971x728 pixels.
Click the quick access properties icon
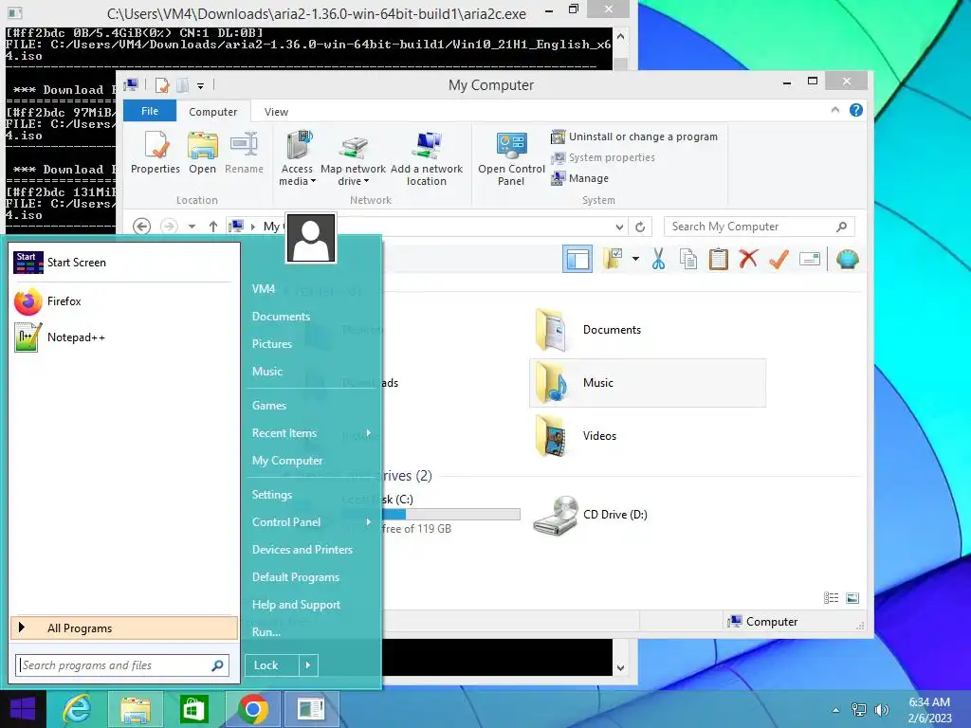tap(162, 85)
